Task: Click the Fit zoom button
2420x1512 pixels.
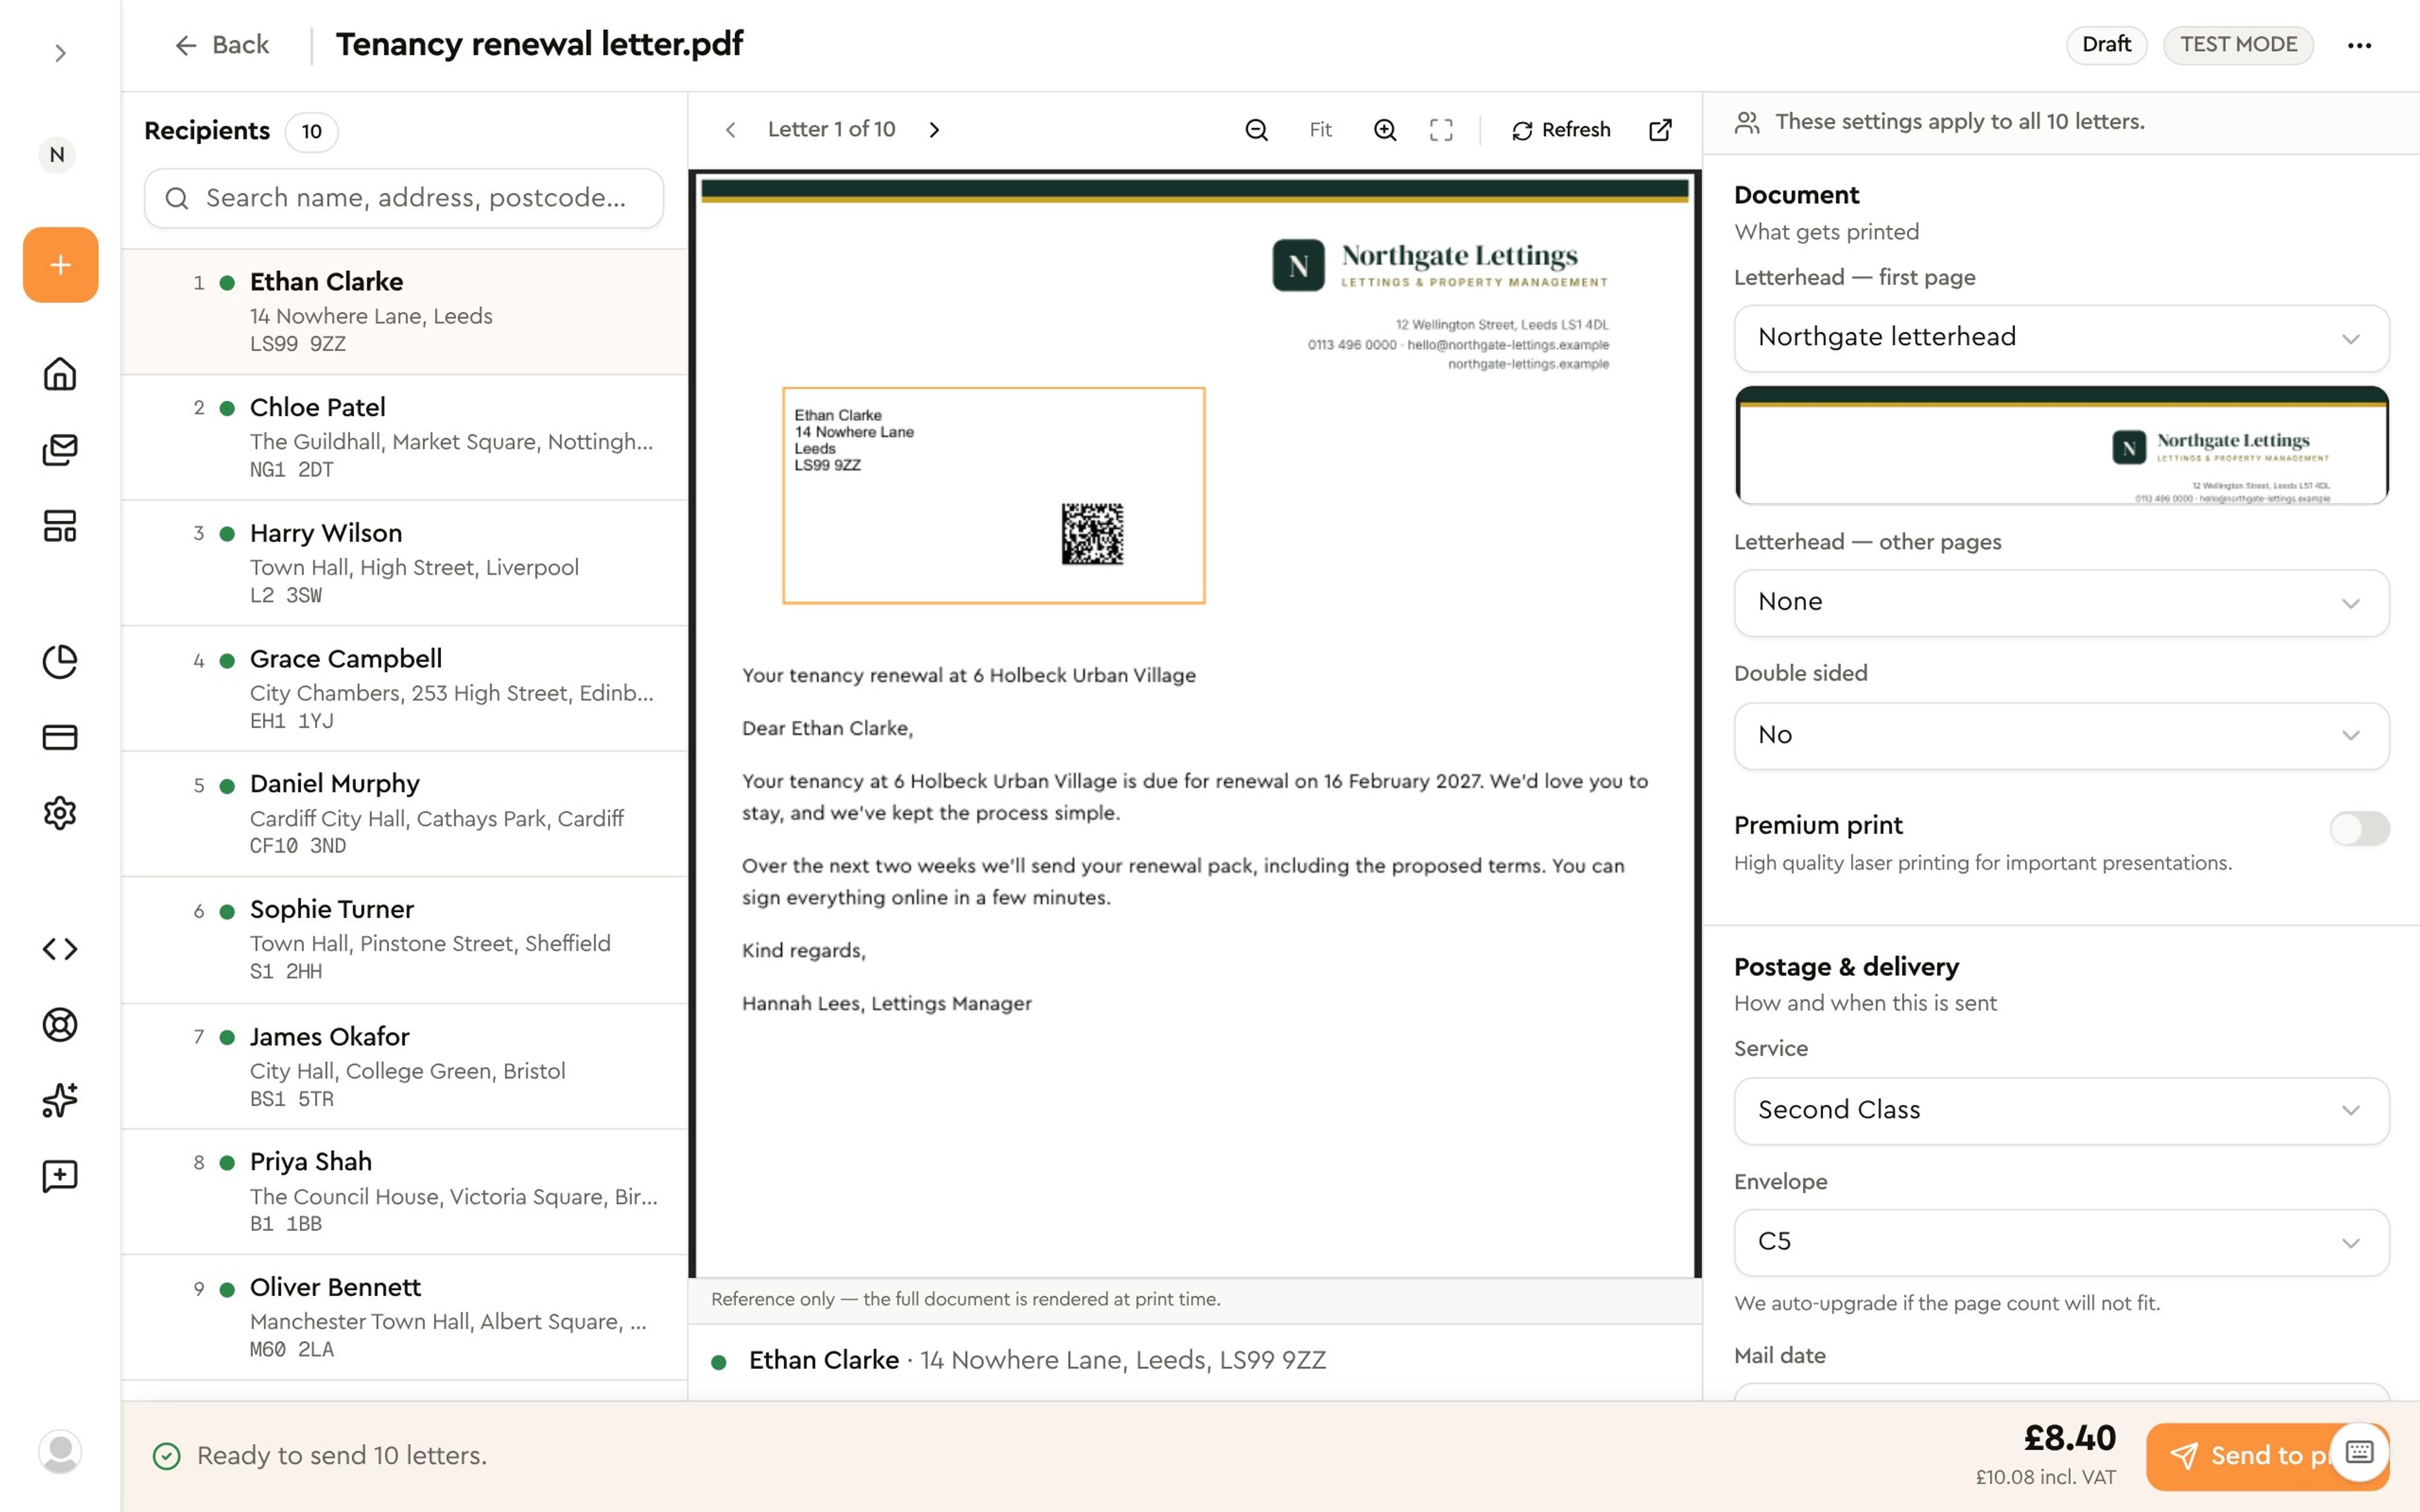Action: click(1320, 130)
